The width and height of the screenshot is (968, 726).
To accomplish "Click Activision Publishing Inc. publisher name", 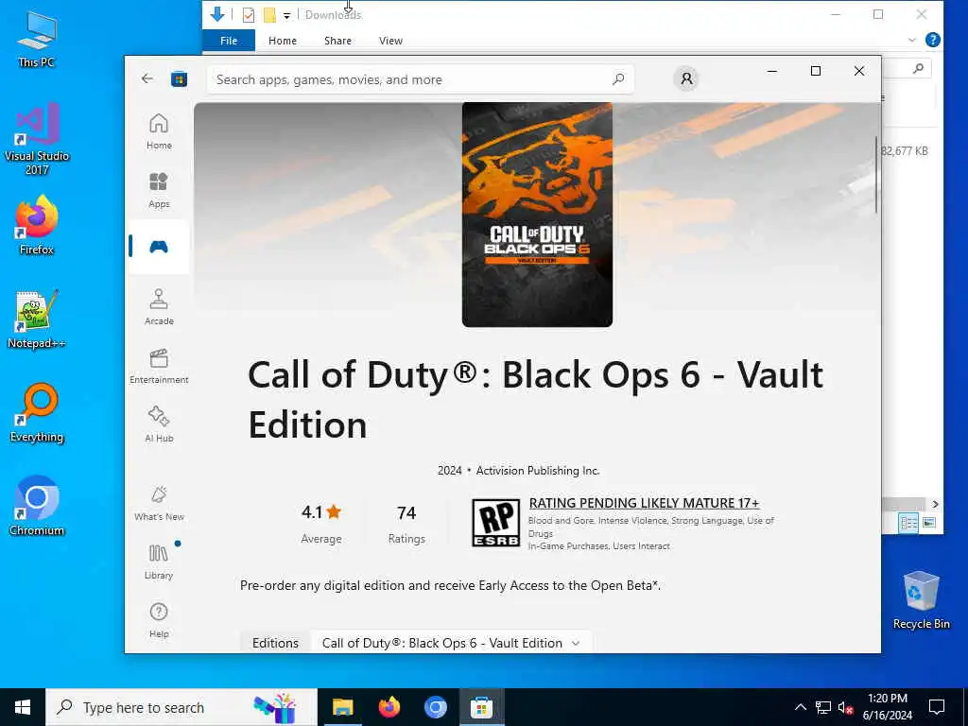I will (538, 471).
